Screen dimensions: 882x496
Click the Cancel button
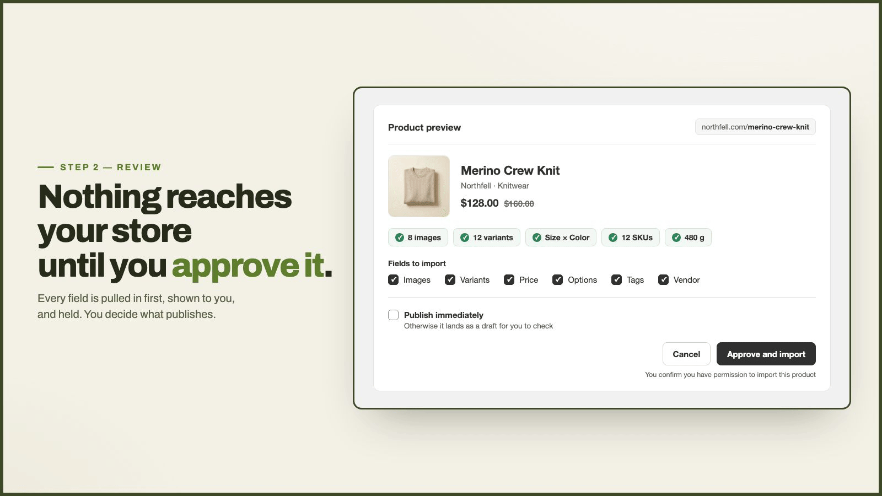pos(686,354)
